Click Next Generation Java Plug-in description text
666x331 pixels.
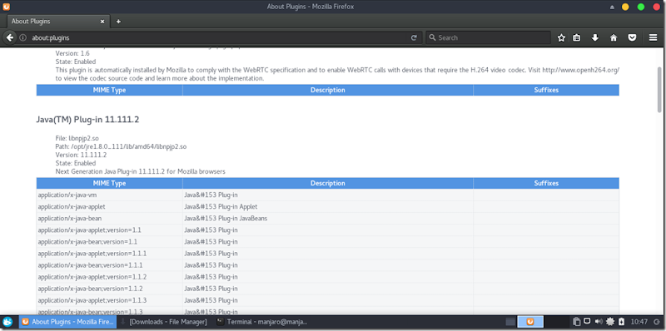140,171
